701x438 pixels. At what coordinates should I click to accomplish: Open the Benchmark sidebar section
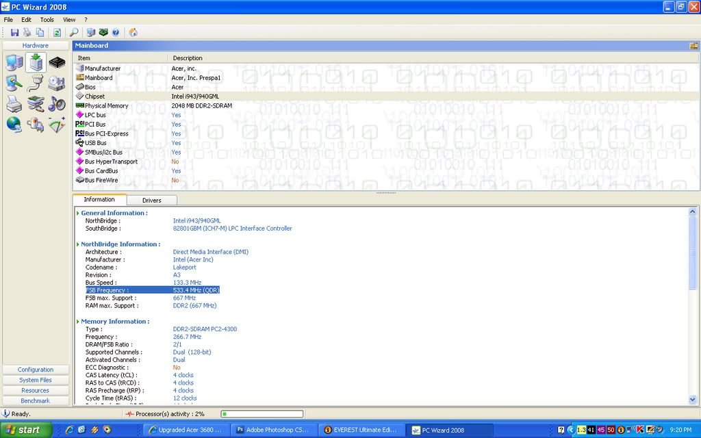[36, 400]
